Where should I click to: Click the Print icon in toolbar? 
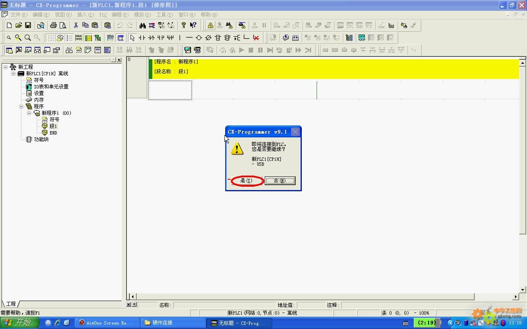coord(54,25)
